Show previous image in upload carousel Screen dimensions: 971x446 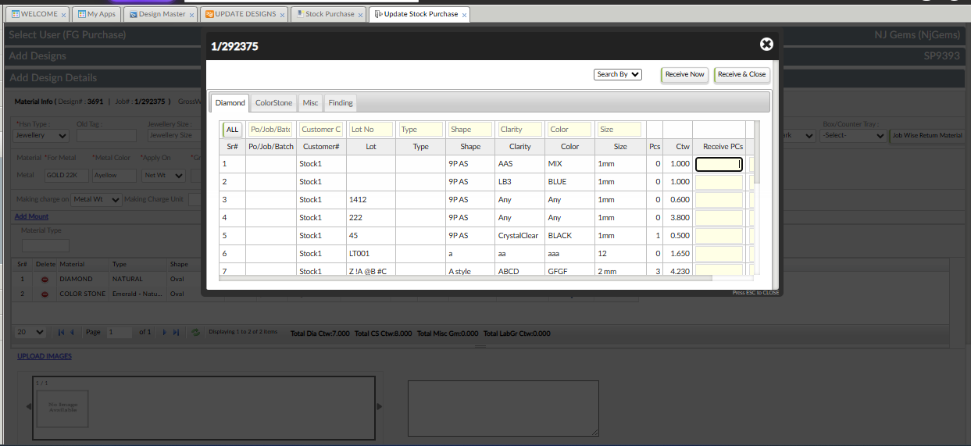click(x=29, y=406)
